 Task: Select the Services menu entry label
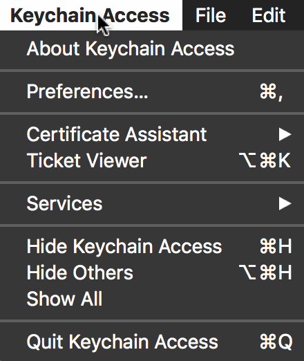(x=64, y=203)
